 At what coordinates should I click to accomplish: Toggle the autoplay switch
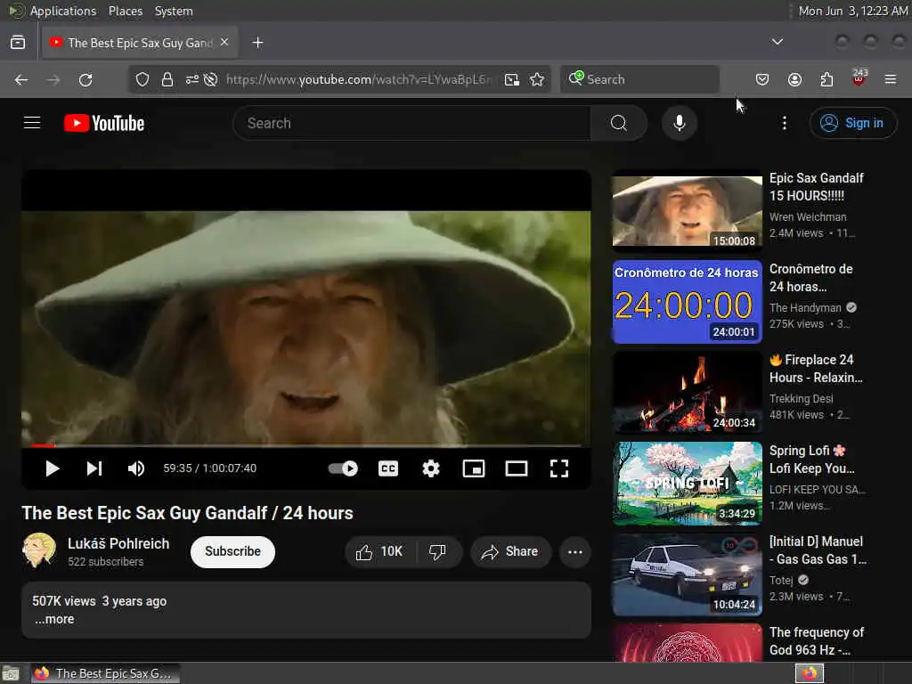(x=343, y=468)
